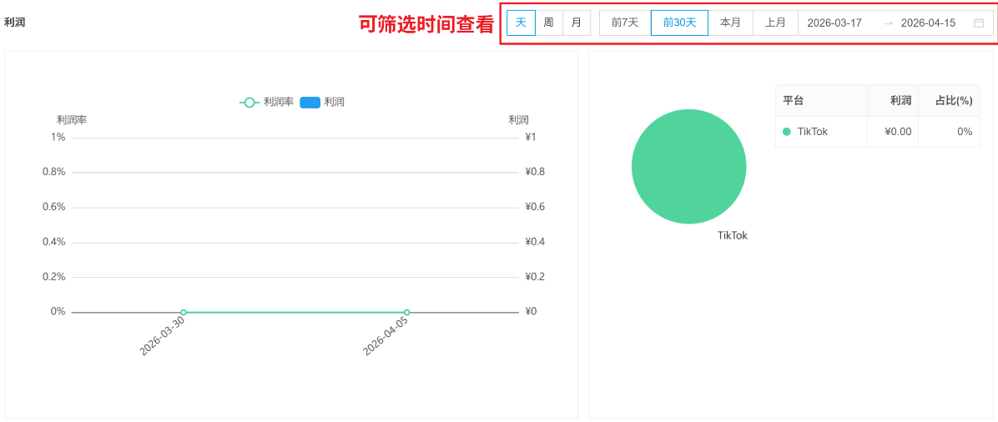Edit end date 2026-04-15
The height and width of the screenshot is (422, 998).
click(928, 23)
